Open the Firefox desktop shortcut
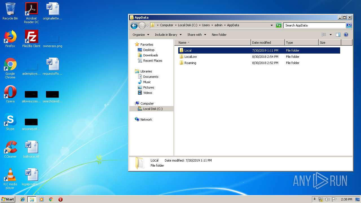This screenshot has width=361, height=203. [10, 39]
